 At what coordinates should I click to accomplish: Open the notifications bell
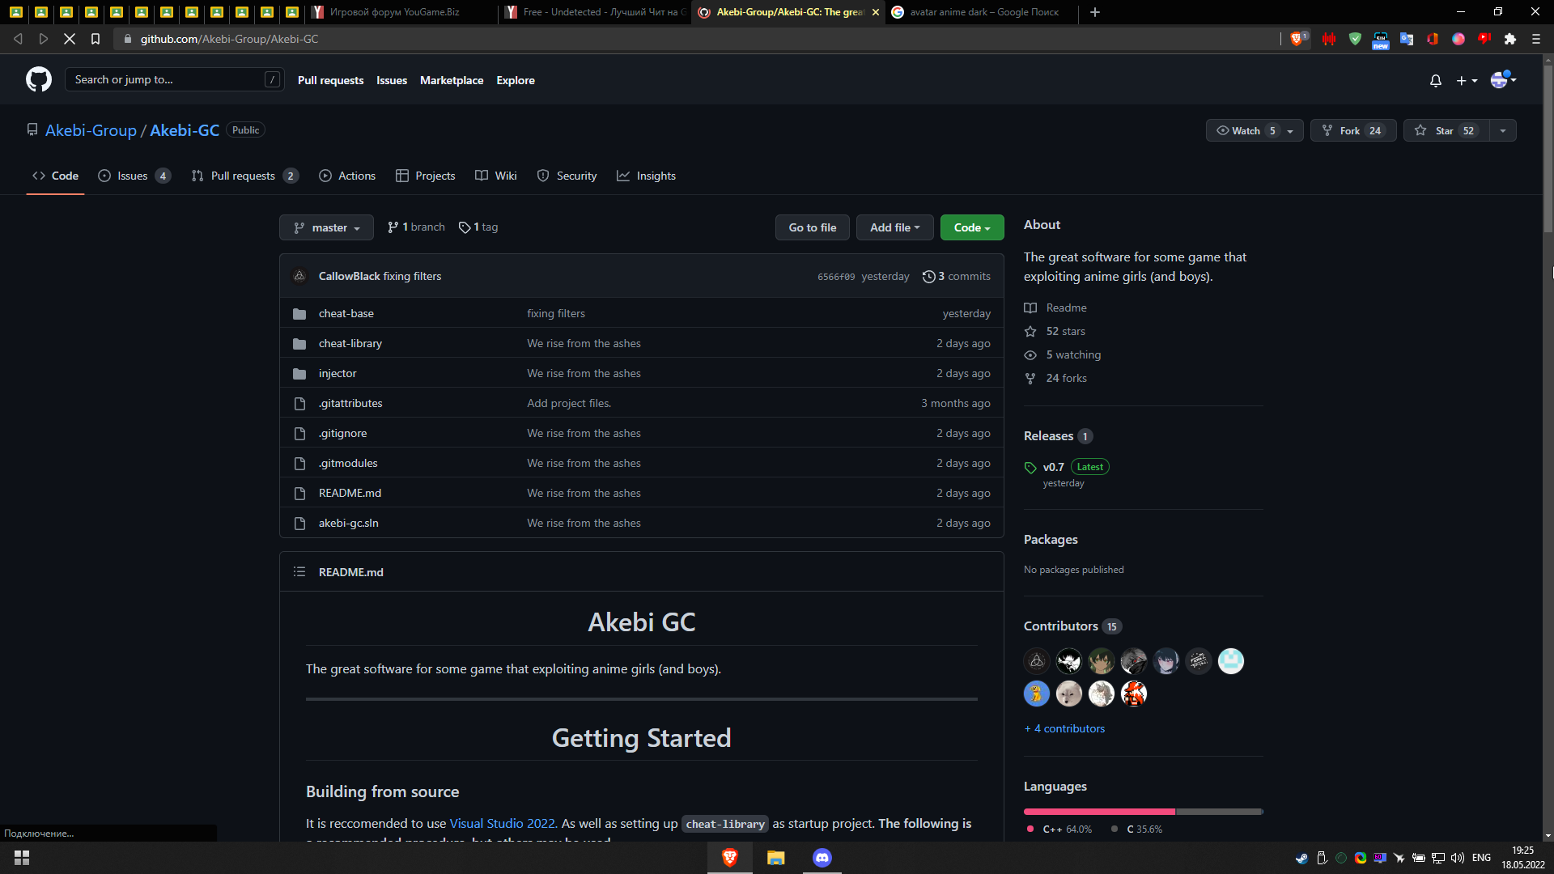[x=1436, y=80]
